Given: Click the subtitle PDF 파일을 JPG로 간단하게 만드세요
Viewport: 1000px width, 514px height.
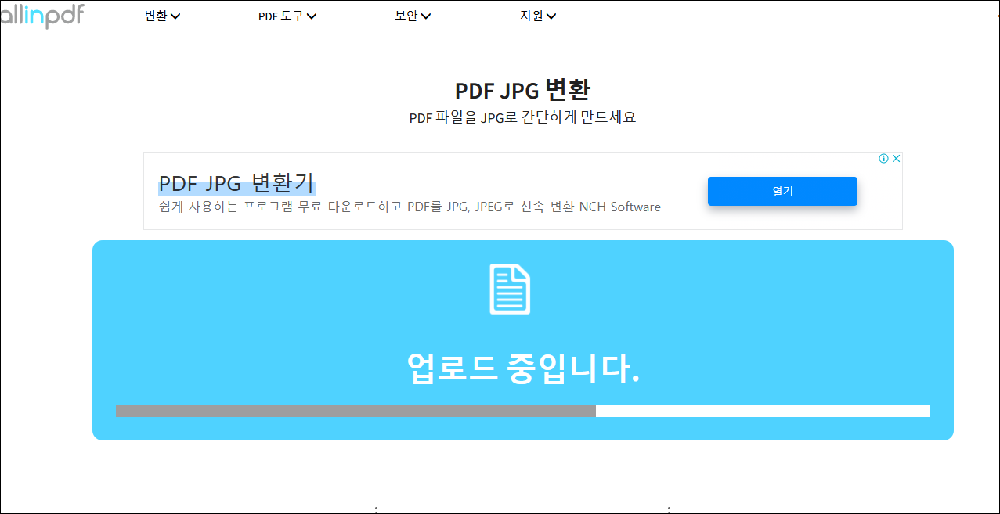Looking at the screenshot, I should pos(522,117).
